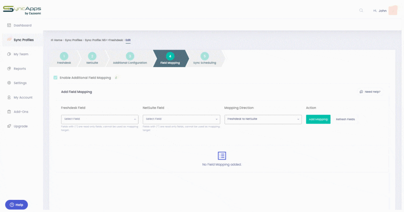This screenshot has width=404, height=212.
Task: Click the Refresh Fields button
Action: (x=345, y=119)
